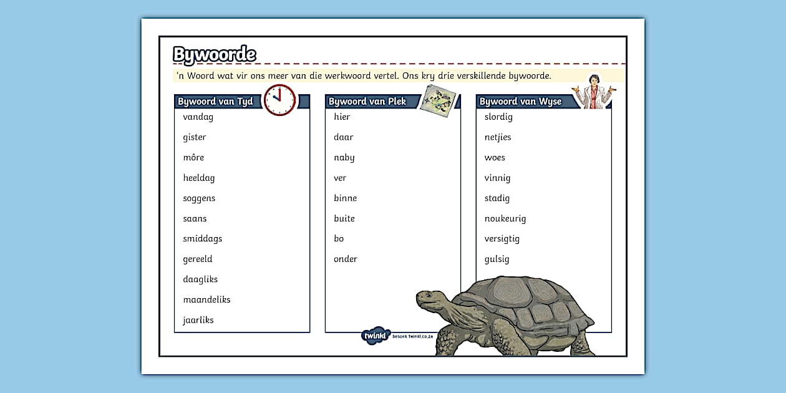The width and height of the screenshot is (786, 393).
Task: Click the twinkl cloud logo
Action: [x=376, y=336]
